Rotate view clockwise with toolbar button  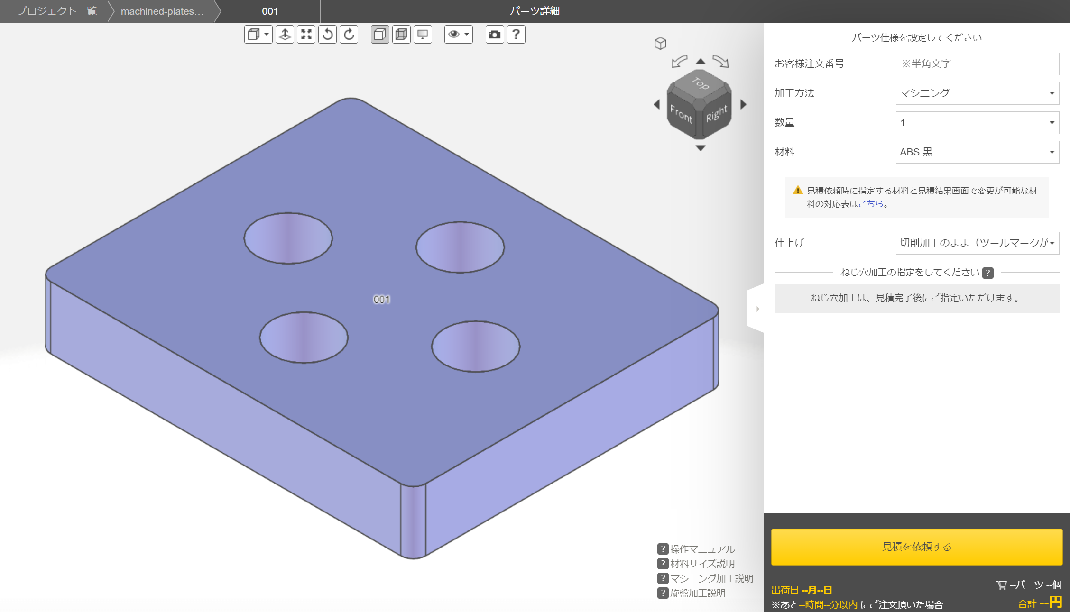point(349,34)
